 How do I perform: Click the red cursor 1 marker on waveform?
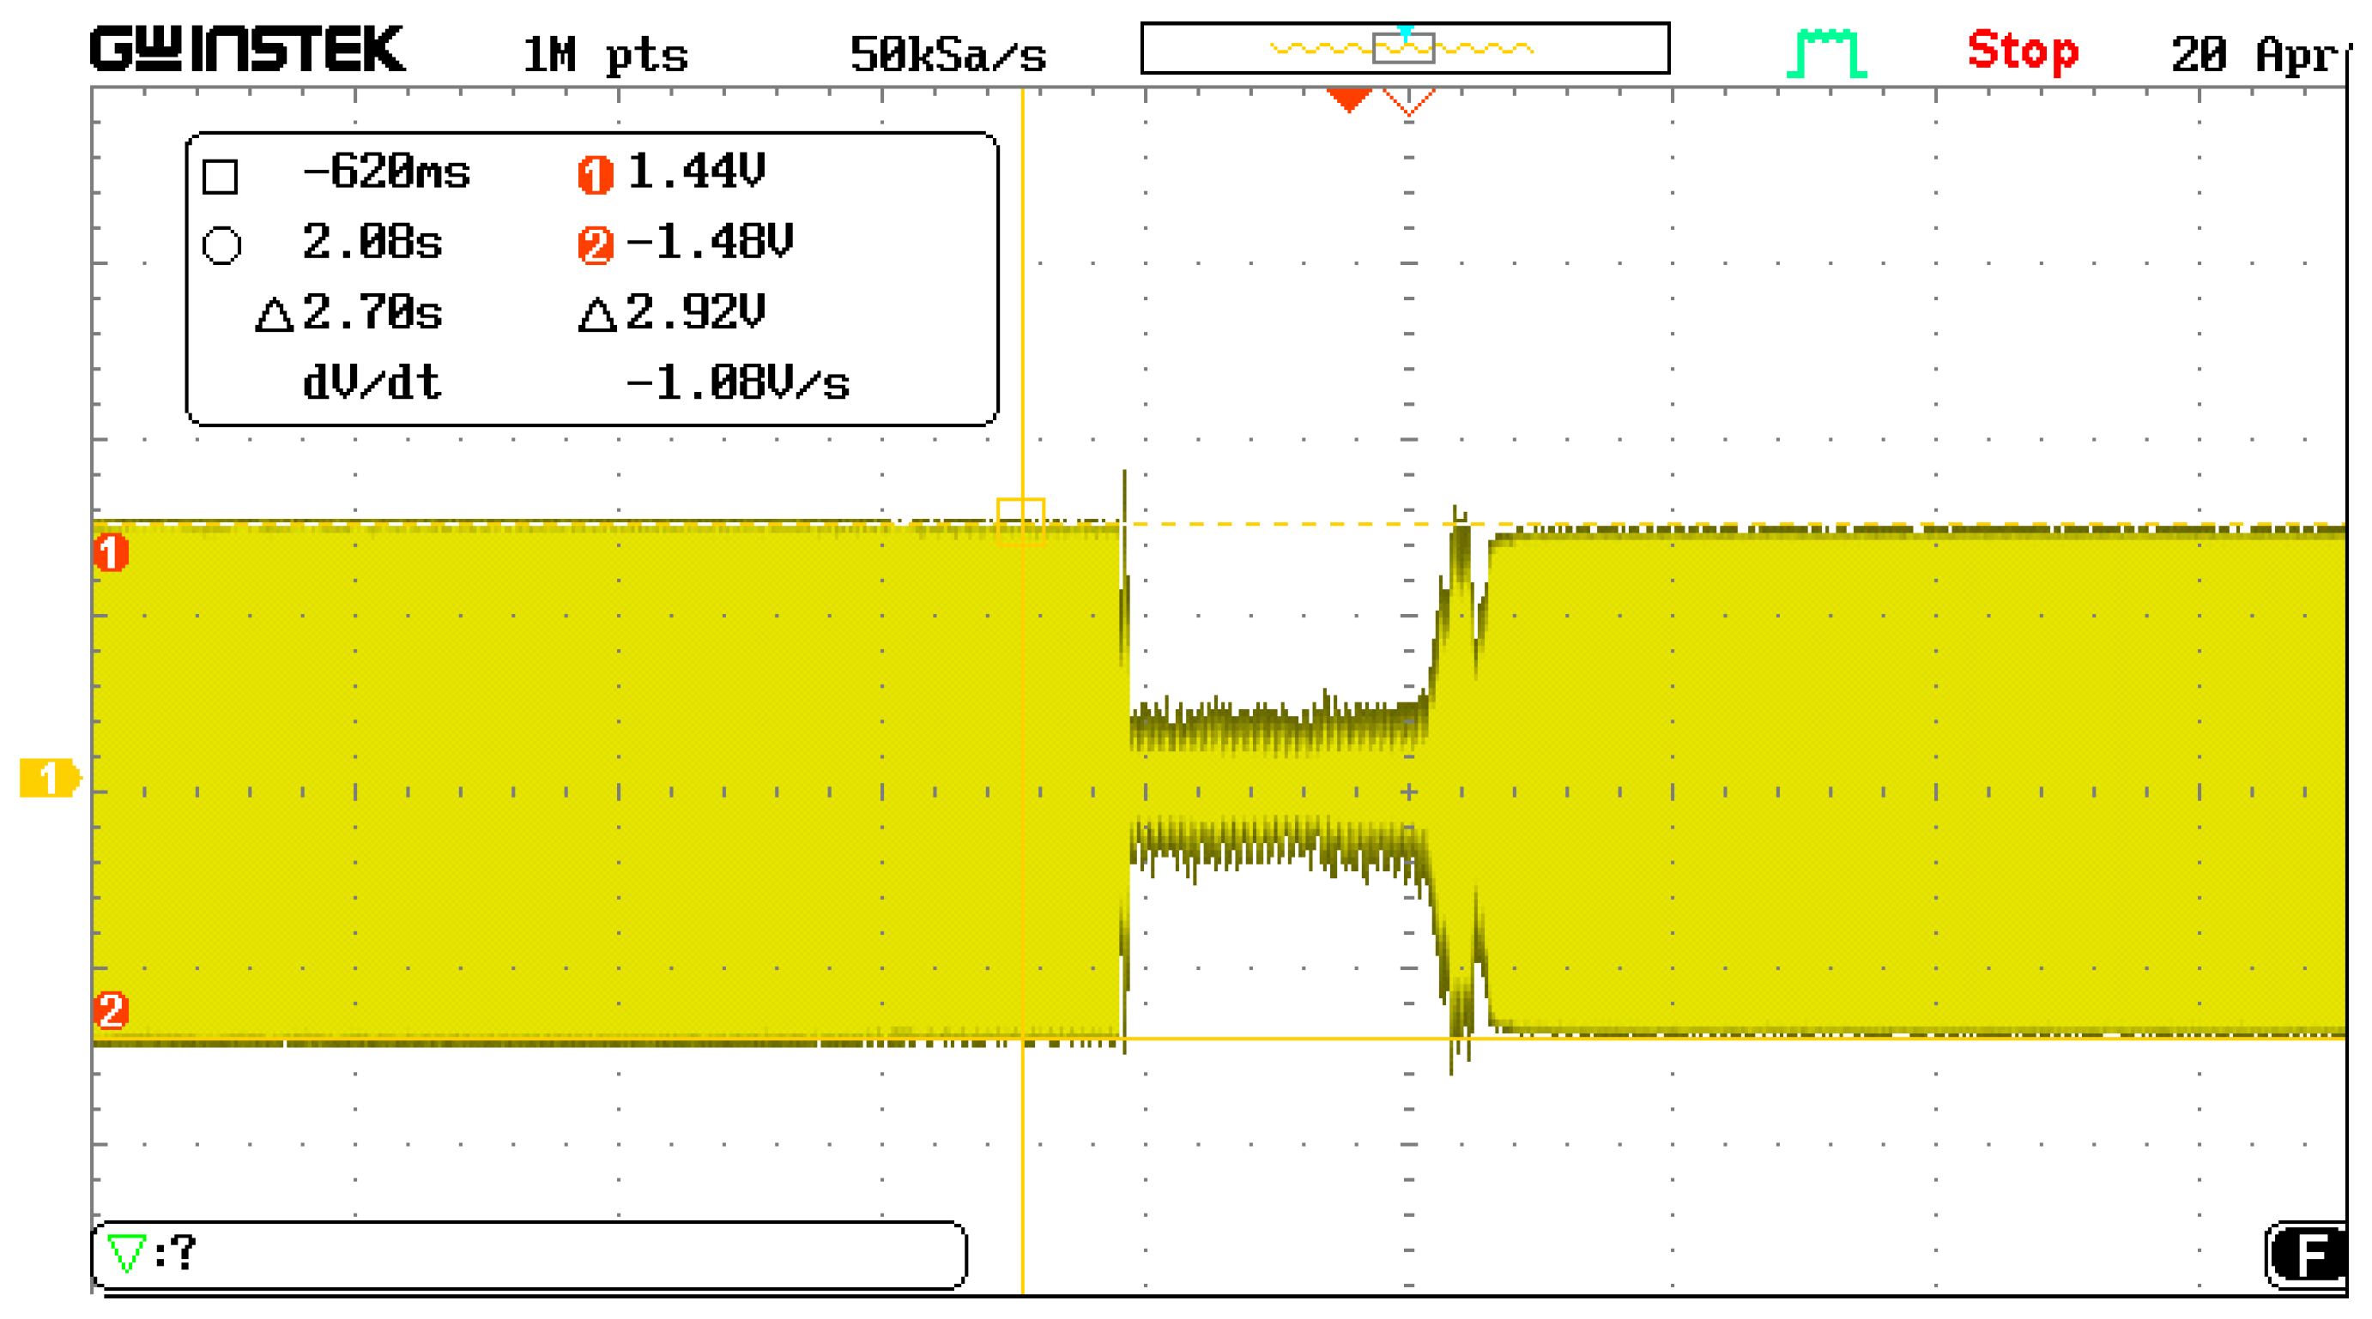click(111, 552)
